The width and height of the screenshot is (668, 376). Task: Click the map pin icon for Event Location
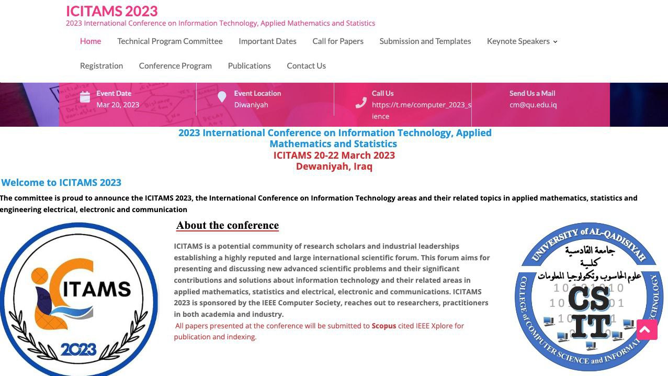pyautogui.click(x=222, y=97)
